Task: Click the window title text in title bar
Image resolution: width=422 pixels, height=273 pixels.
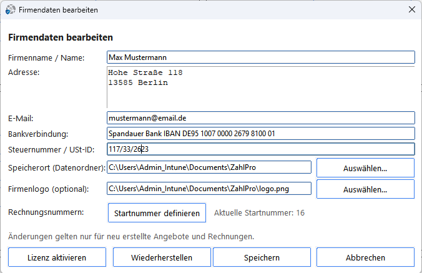Action: coord(58,10)
